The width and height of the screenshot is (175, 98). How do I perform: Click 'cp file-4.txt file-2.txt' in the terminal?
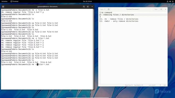pos(45,56)
